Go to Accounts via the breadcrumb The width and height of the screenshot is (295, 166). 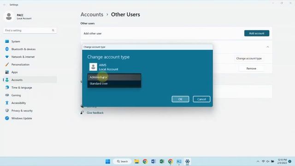tap(92, 14)
